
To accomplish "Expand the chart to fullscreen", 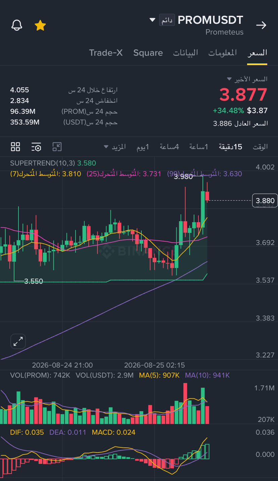I will point(18,341).
